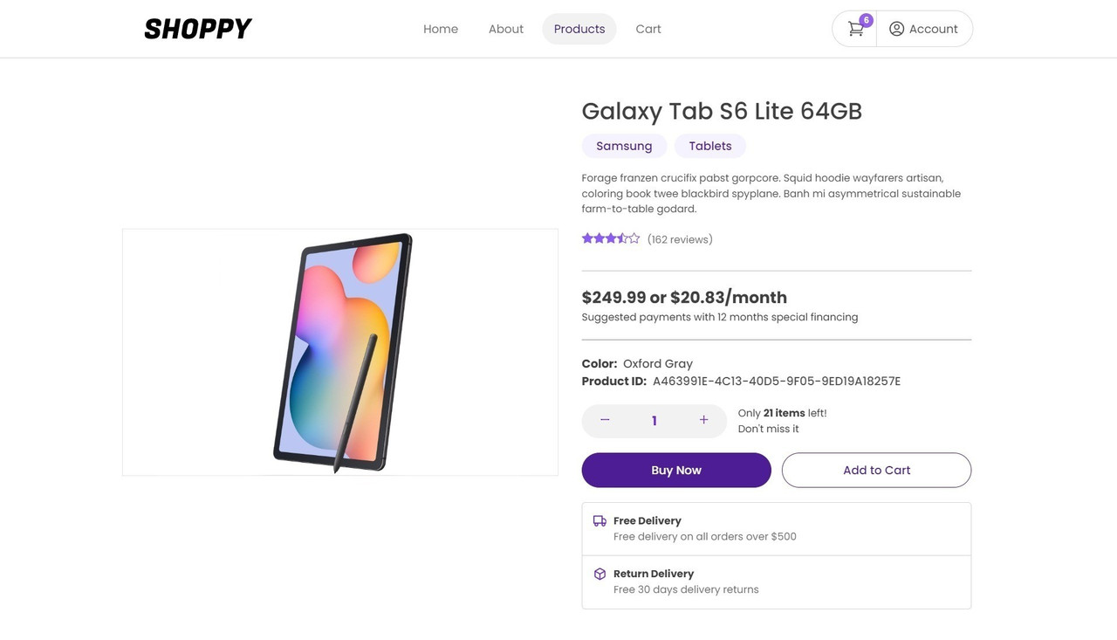Select the Free Delivery truck icon

pyautogui.click(x=600, y=520)
